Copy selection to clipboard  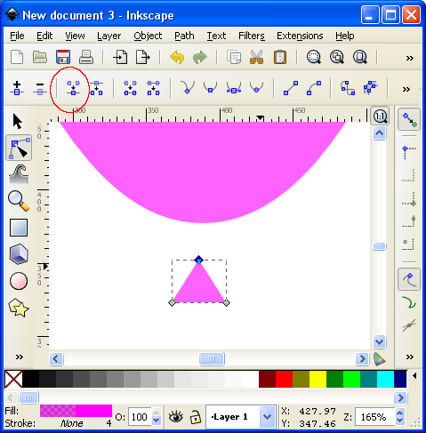[234, 57]
